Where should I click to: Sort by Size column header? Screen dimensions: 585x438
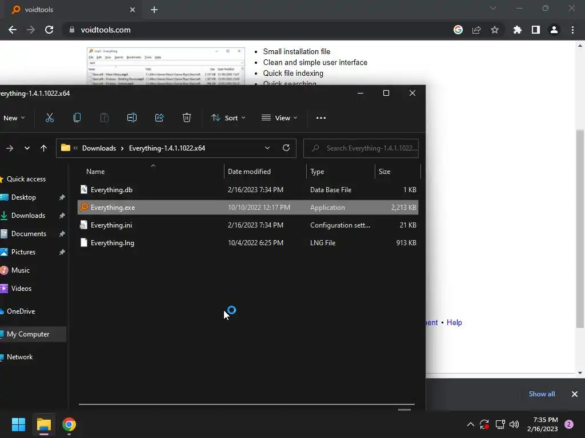pos(398,171)
